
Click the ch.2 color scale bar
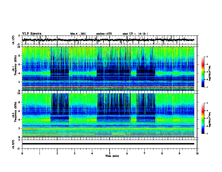click(203, 118)
